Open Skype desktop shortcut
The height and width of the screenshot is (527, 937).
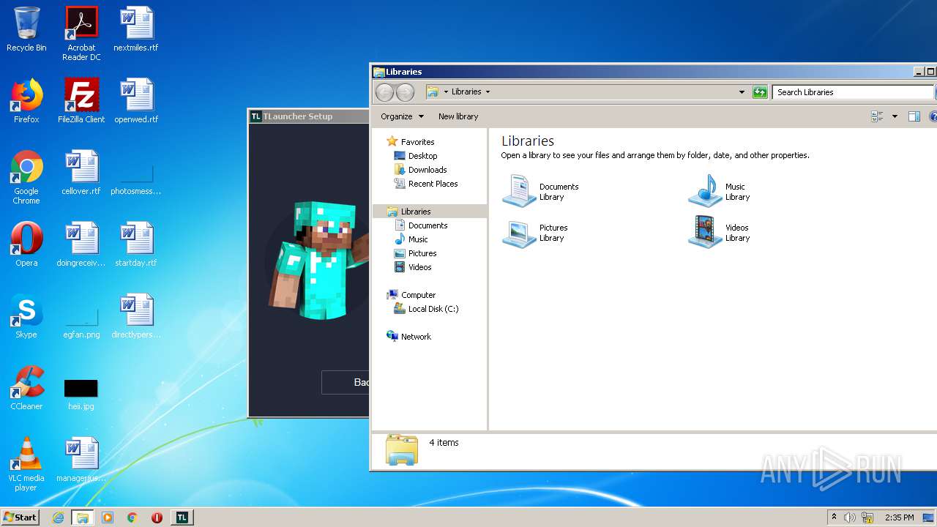[x=26, y=316]
